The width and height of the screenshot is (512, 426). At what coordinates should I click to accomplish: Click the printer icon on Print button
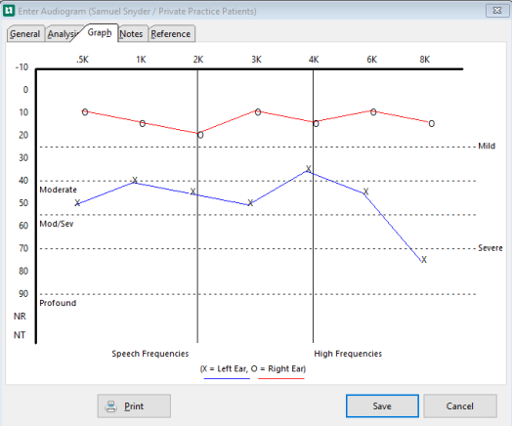[110, 406]
